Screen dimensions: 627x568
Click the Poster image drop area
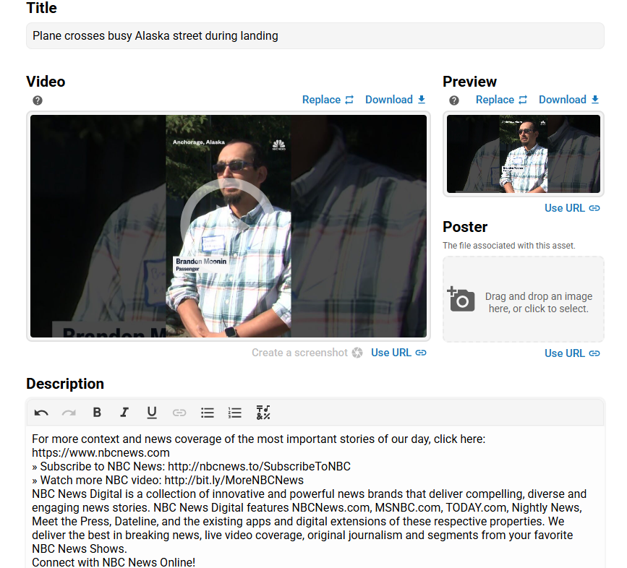[x=523, y=299]
